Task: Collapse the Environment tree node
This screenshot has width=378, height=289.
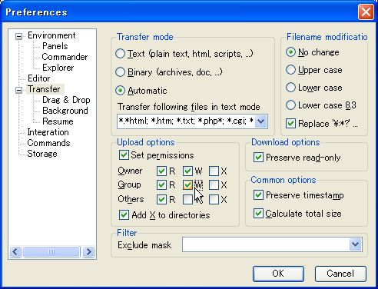Action: click(18, 36)
